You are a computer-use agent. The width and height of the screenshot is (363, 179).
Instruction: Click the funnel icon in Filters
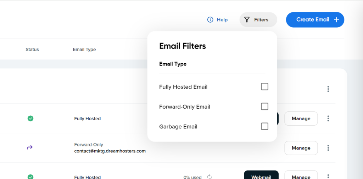click(x=247, y=19)
